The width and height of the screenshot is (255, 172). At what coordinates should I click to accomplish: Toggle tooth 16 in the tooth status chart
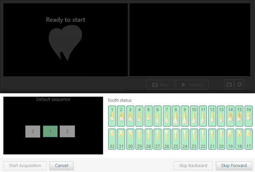pyautogui.click(x=249, y=116)
